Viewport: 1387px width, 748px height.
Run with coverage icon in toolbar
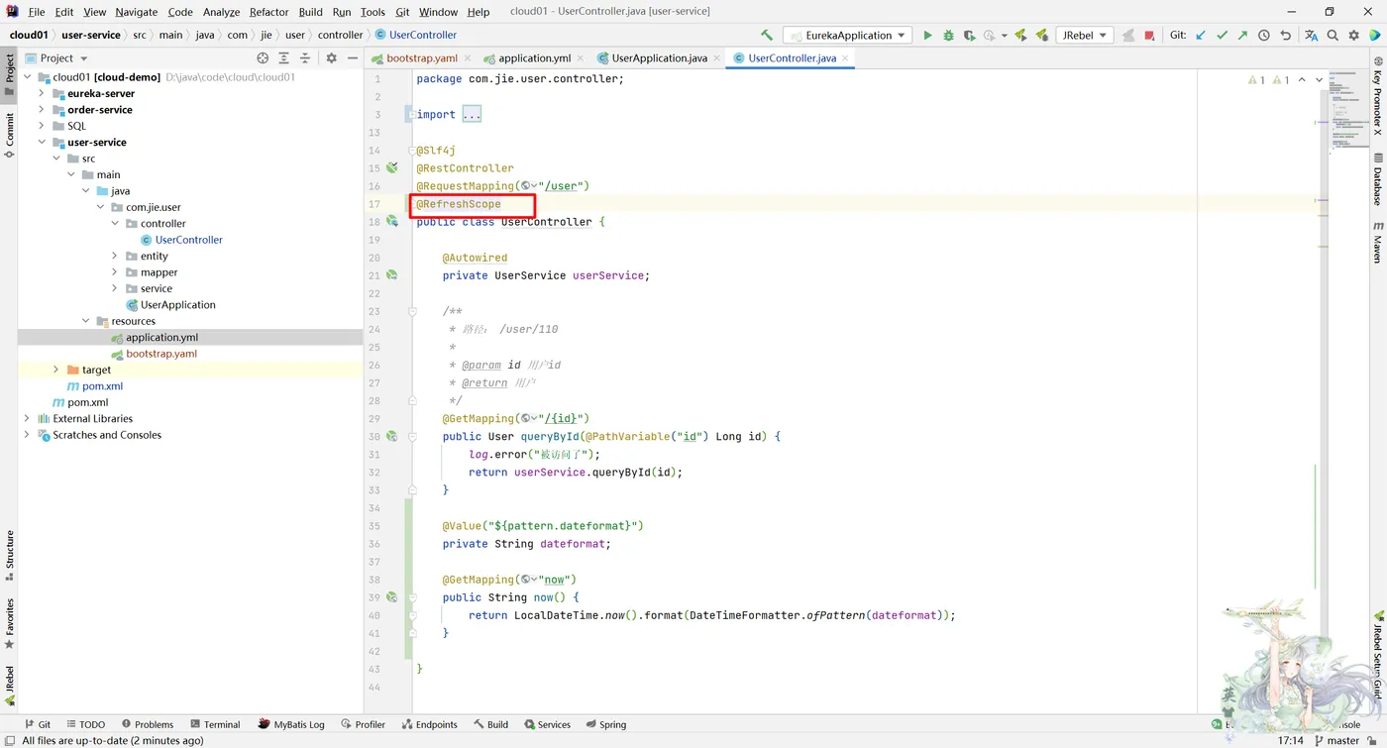(x=969, y=35)
